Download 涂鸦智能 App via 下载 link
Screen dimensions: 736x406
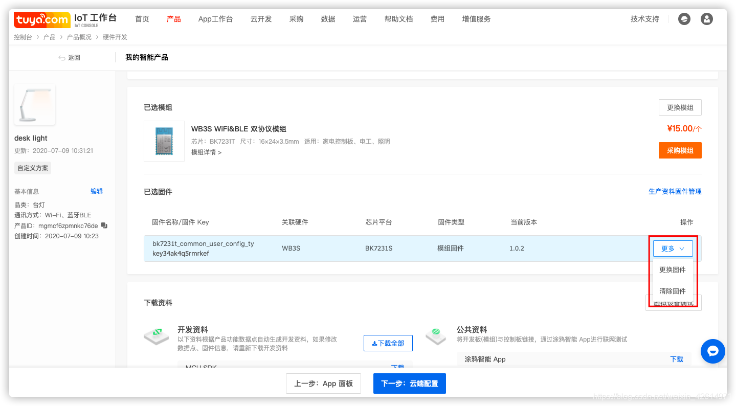coord(677,359)
